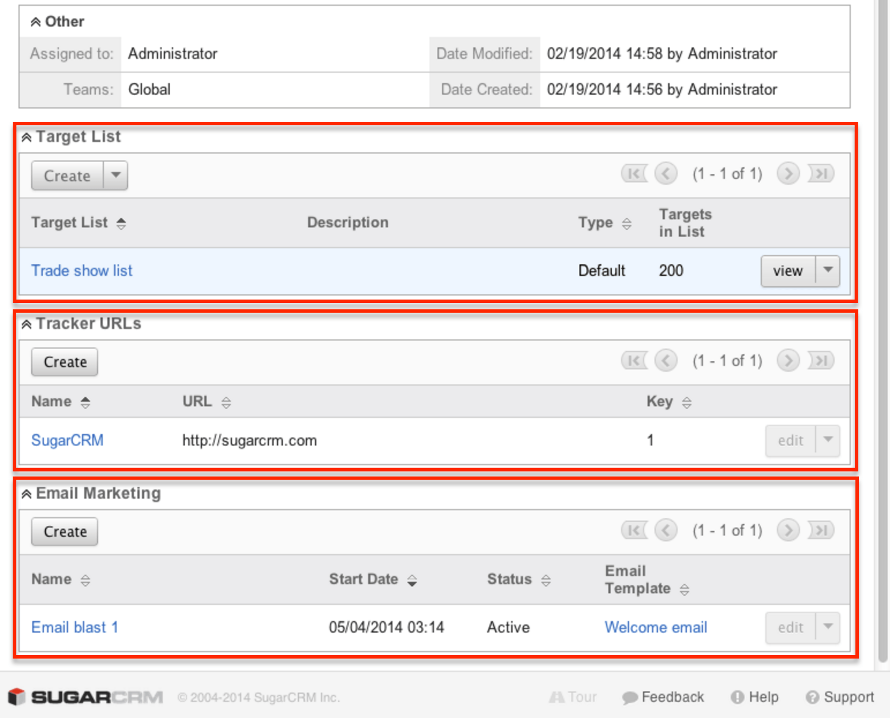This screenshot has width=890, height=718.
Task: Go to last page in Email Marketing pagination
Action: tap(821, 530)
